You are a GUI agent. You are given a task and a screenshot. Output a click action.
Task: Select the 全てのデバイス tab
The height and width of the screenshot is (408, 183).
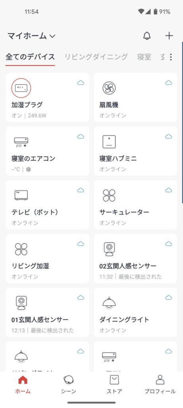click(x=30, y=57)
